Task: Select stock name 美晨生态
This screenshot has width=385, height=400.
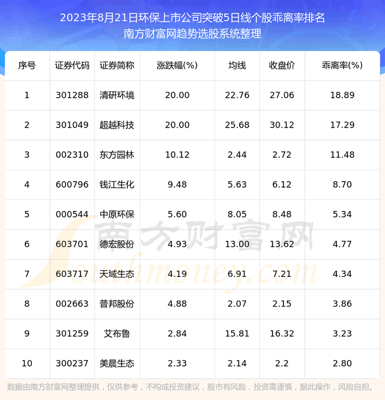Action: click(x=117, y=363)
